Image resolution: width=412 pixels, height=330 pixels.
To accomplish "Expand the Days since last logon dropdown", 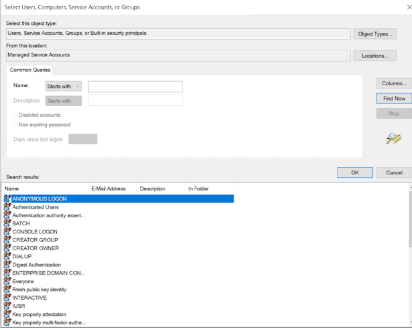I will [x=83, y=139].
